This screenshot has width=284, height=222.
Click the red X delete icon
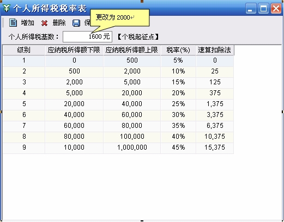pos(44,23)
